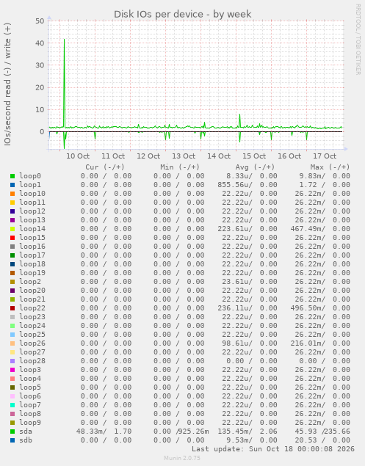
Task: Click the 'loop26' legend label
Action: pos(32,343)
